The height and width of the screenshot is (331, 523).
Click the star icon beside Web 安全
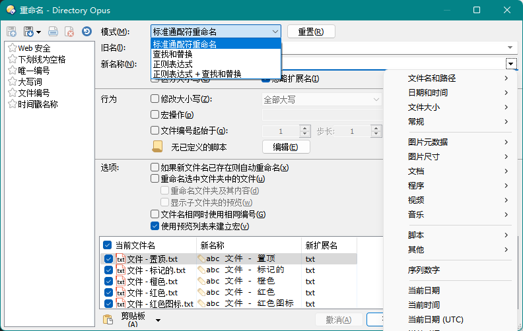click(x=12, y=48)
